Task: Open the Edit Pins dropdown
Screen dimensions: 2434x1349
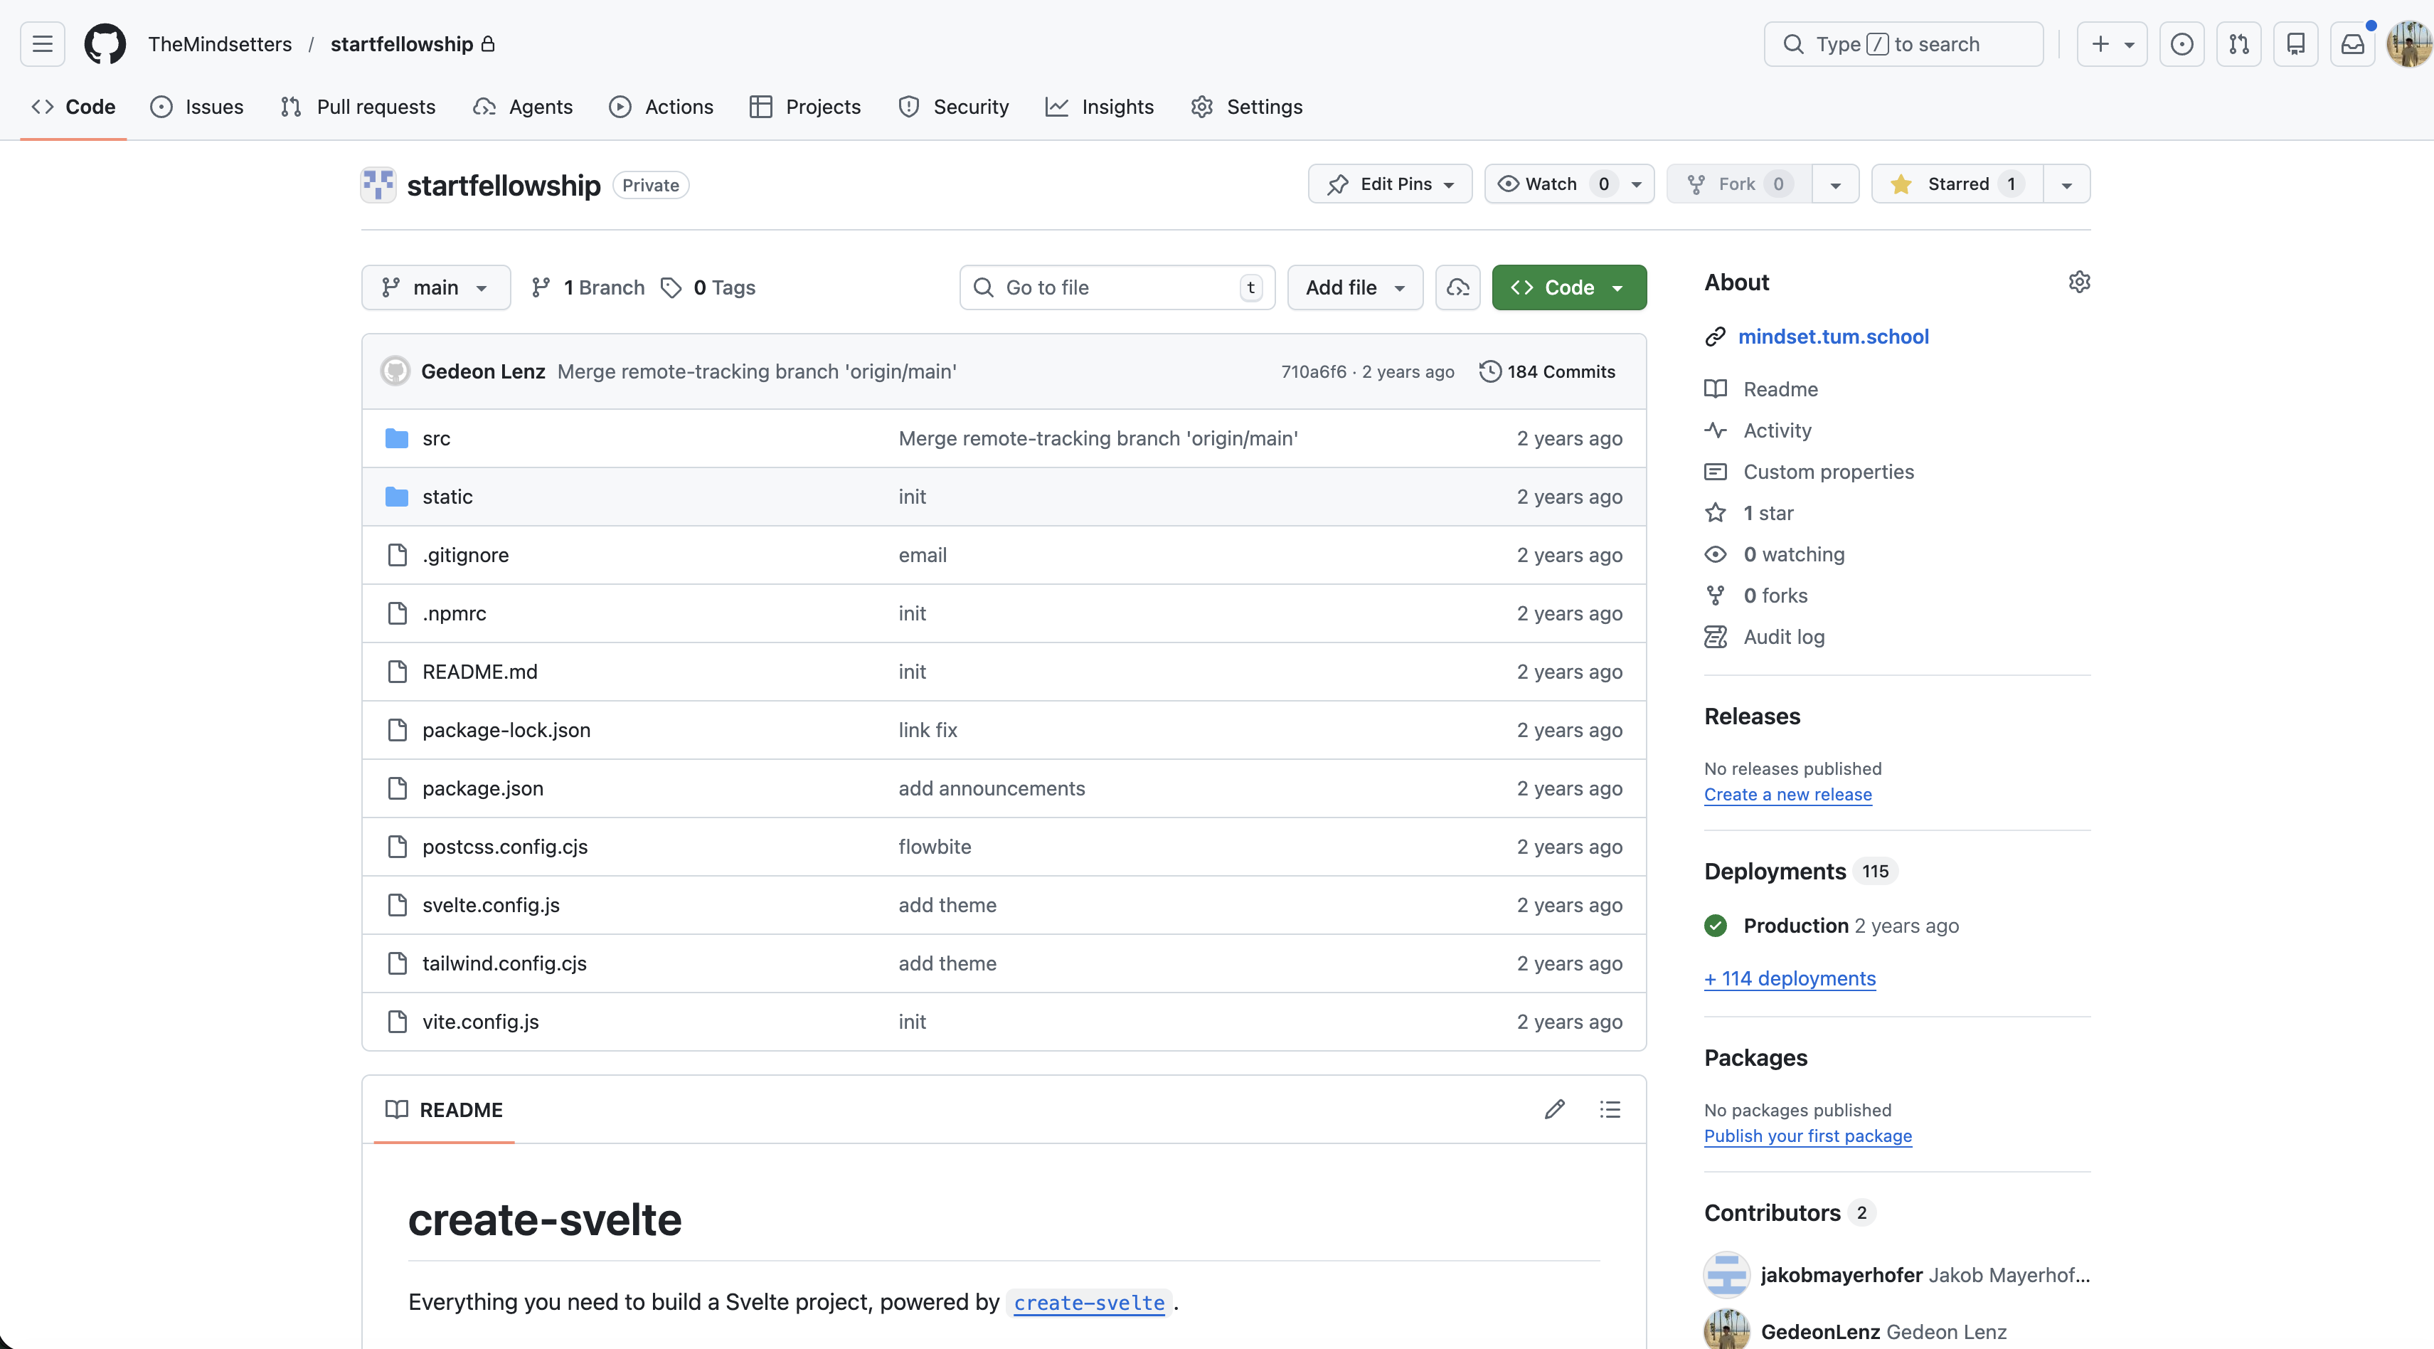Action: 1389,184
